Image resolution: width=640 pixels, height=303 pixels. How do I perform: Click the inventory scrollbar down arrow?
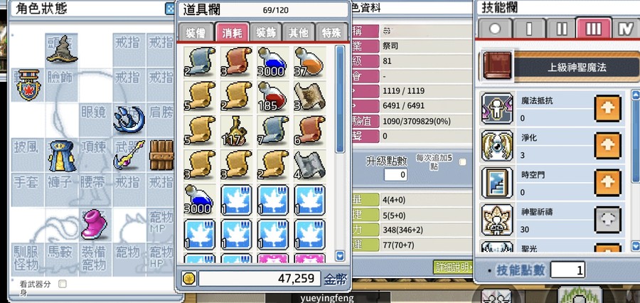tap(340, 256)
